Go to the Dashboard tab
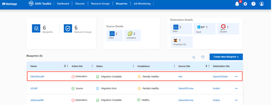The height and width of the screenshot is (105, 272). click(63, 4)
